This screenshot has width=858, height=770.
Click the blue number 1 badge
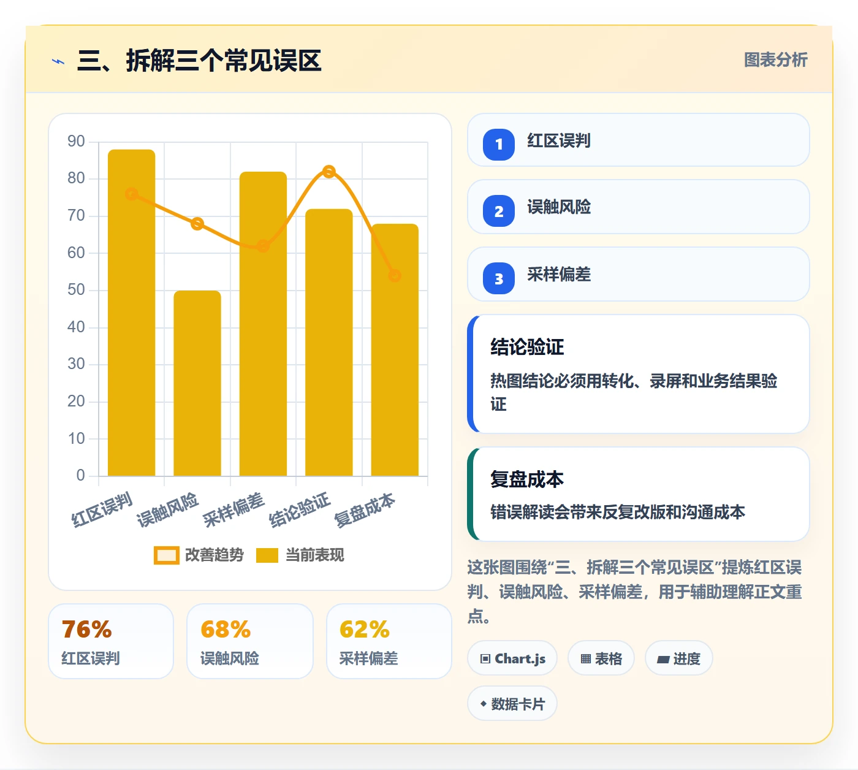tap(499, 145)
